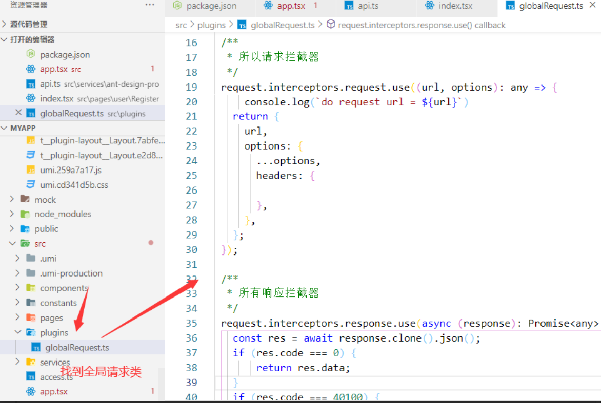Click the package.json icon in open editors
Viewport: 601px width, 403px height.
pos(31,55)
